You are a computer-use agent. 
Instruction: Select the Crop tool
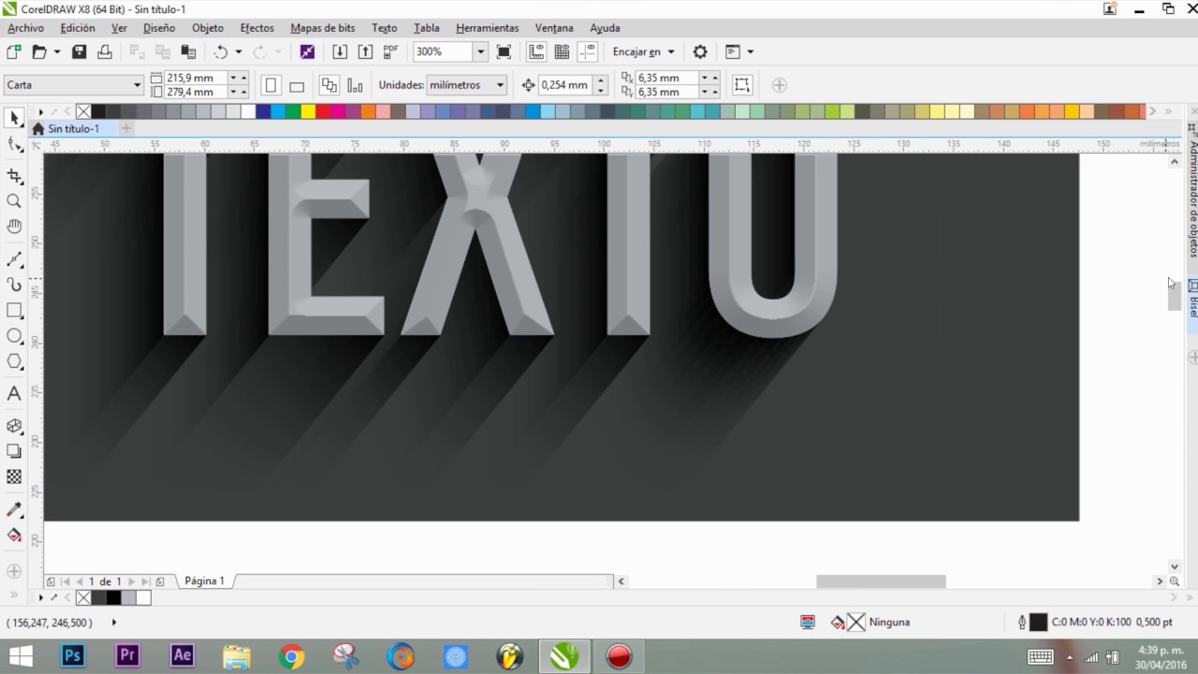[x=14, y=176]
